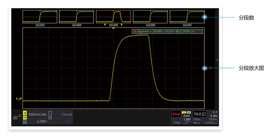Select segment thumbnail 162684
Screen dimensions: 275x136
tap(76, 17)
